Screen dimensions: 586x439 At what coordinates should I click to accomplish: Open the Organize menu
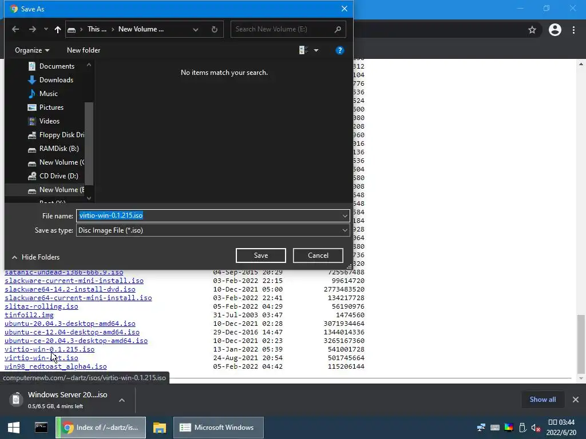coord(32,50)
